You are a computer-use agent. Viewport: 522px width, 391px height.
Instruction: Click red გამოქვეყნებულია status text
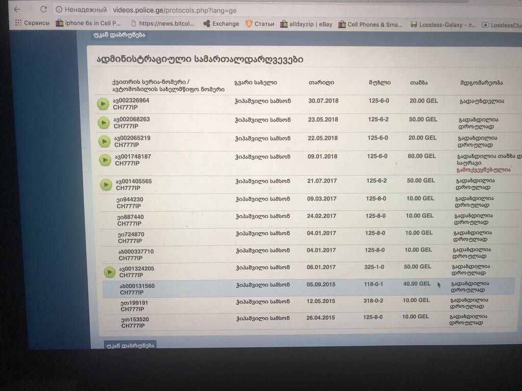point(483,170)
